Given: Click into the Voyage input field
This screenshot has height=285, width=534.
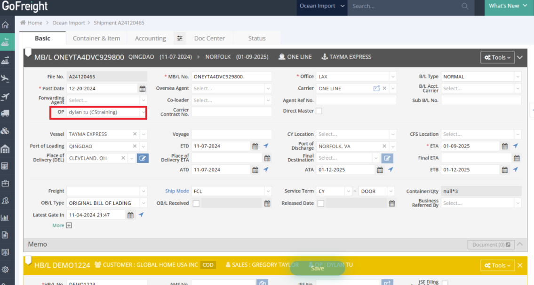Looking at the screenshot, I should [231, 134].
